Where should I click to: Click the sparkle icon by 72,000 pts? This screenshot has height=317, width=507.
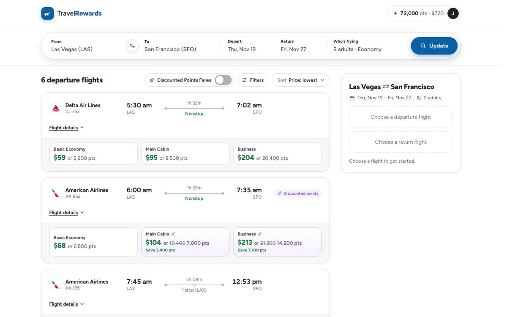[x=395, y=14]
